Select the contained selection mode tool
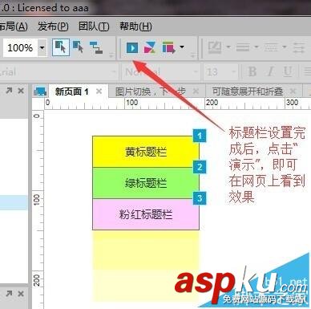Image resolution: width=311 pixels, height=309 pixels. (79, 47)
